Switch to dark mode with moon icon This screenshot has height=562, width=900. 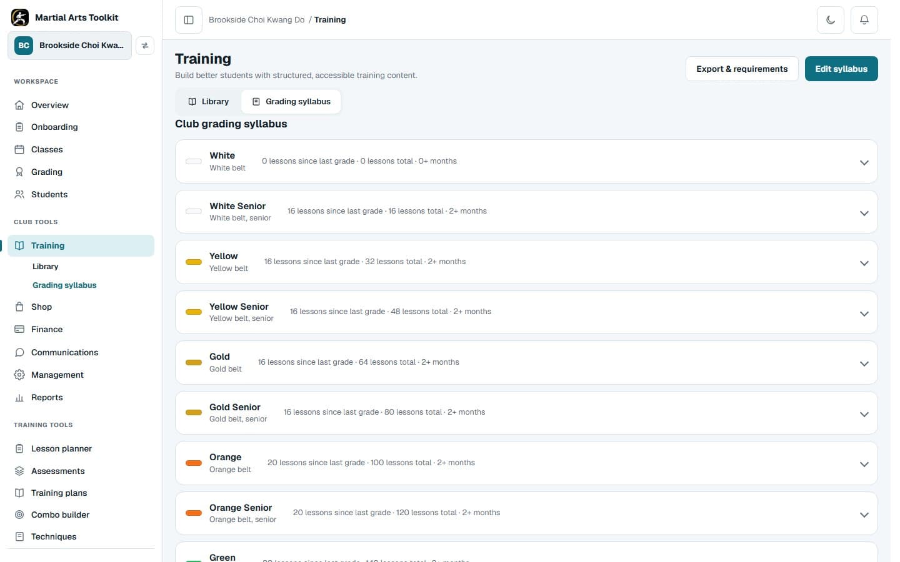click(831, 20)
